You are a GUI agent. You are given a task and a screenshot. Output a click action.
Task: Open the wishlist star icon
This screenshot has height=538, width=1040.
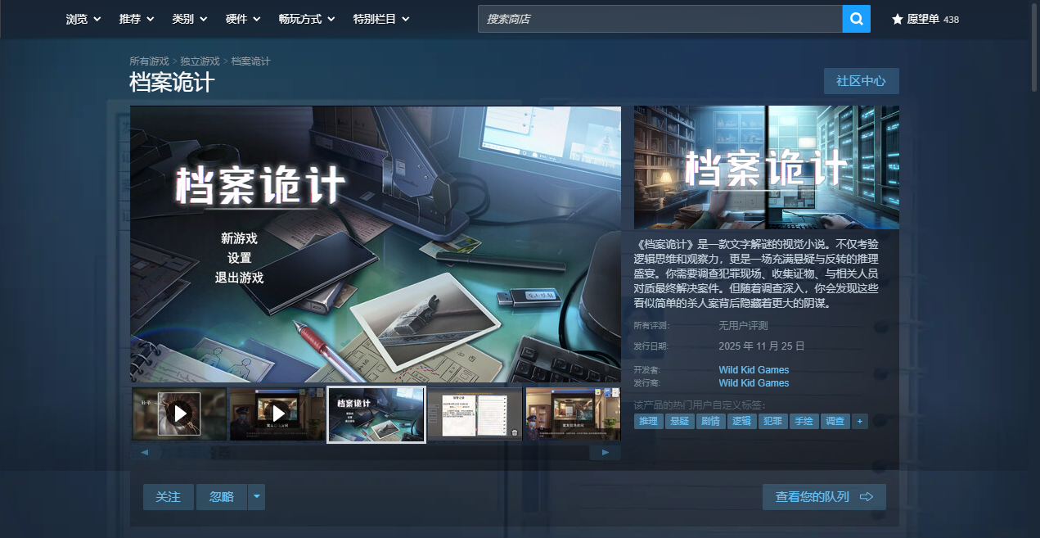pyautogui.click(x=897, y=19)
